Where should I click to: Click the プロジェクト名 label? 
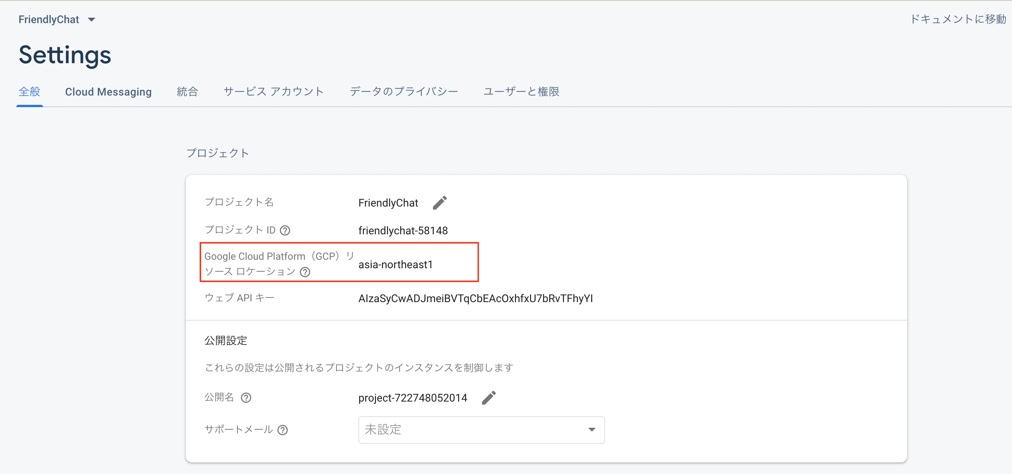tap(239, 202)
